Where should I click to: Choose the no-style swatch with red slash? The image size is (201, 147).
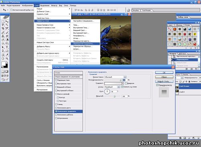(170, 29)
